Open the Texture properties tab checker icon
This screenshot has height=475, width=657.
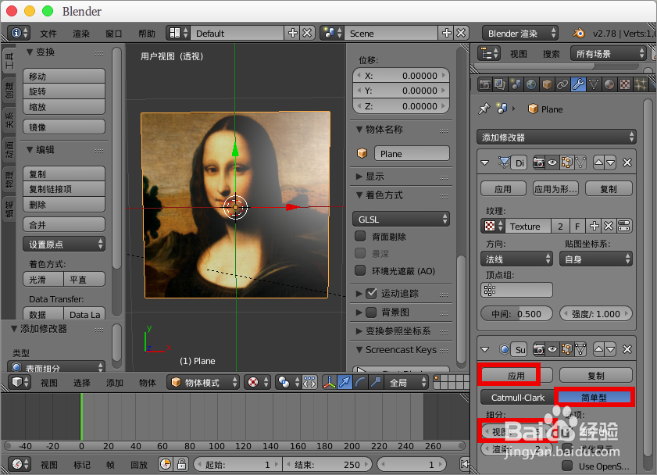coord(624,84)
